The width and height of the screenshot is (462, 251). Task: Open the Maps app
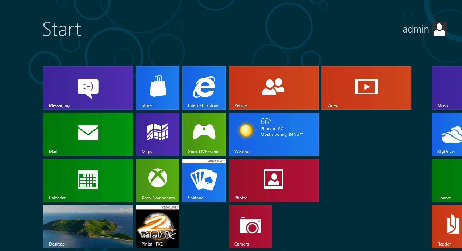click(x=158, y=134)
